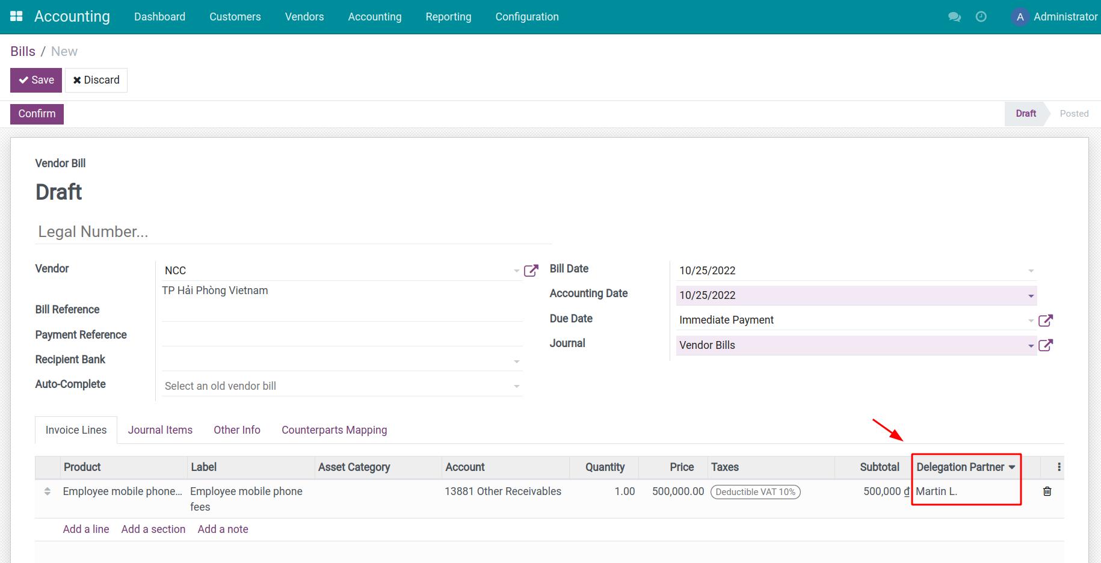Click the drag handle on the invoice line
This screenshot has width=1101, height=563.
pos(48,491)
